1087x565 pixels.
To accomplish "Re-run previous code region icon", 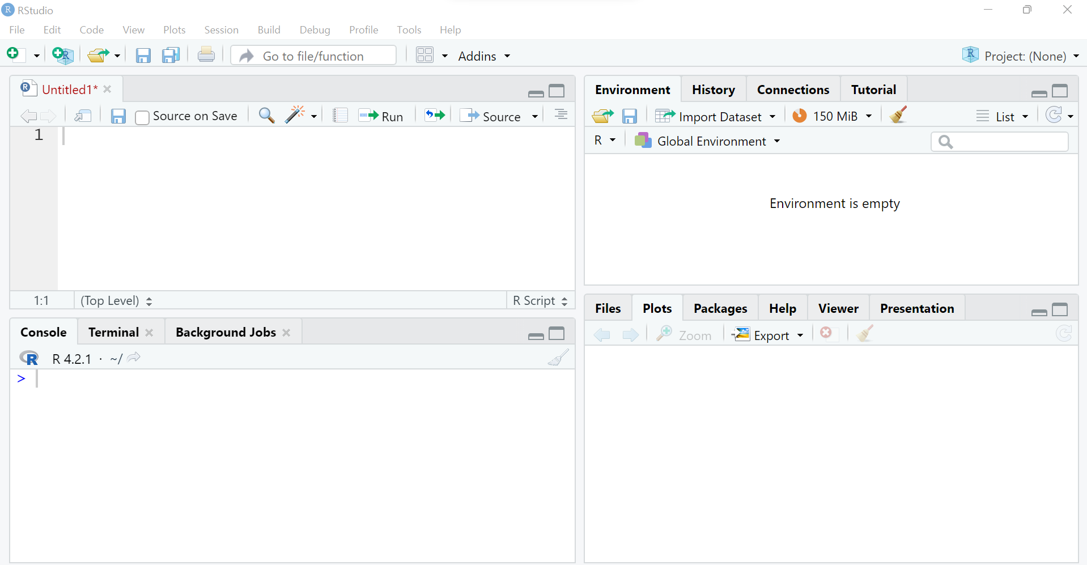I will (x=435, y=116).
